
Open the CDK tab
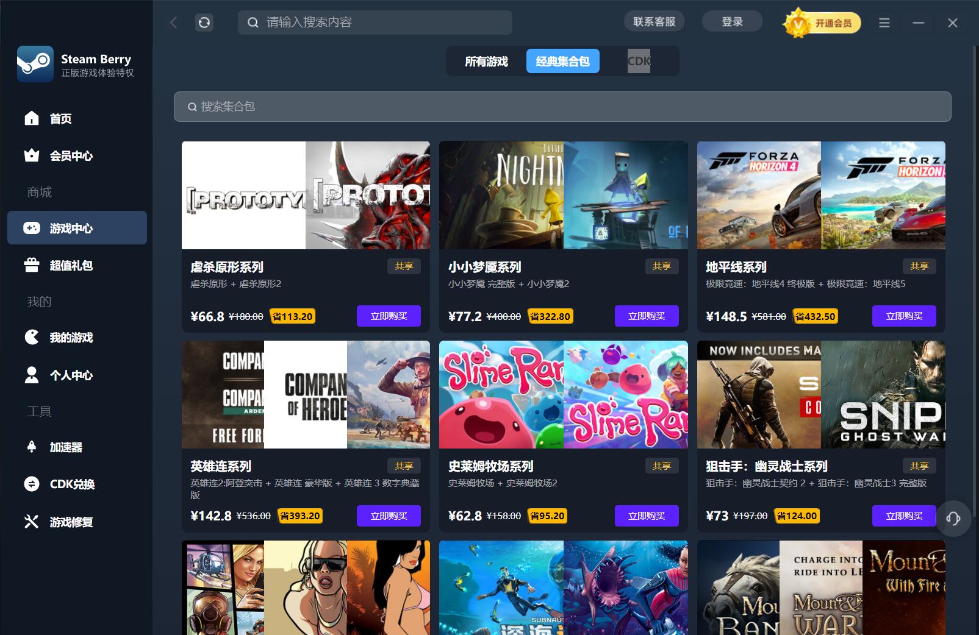[x=639, y=62]
